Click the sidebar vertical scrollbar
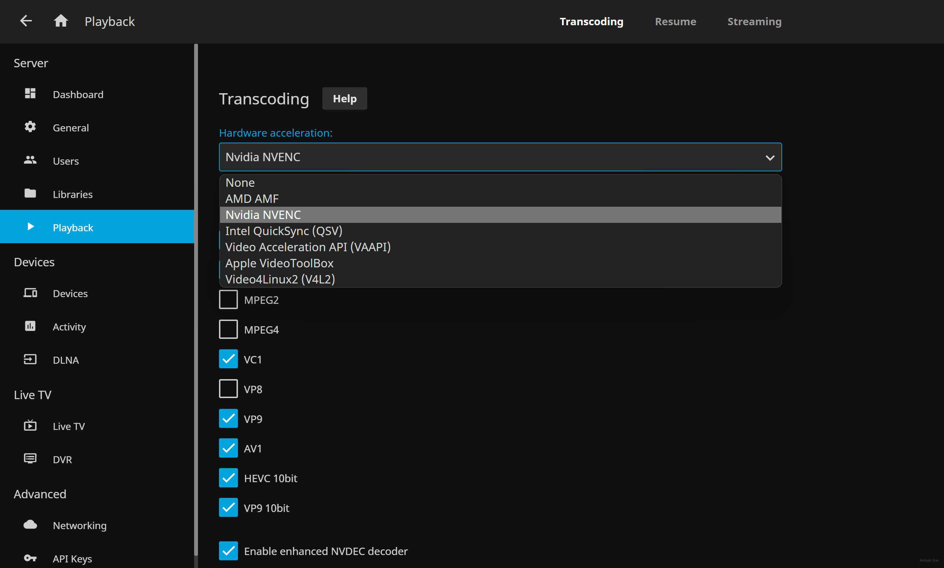Screen dimensions: 944x568 click(196, 299)
